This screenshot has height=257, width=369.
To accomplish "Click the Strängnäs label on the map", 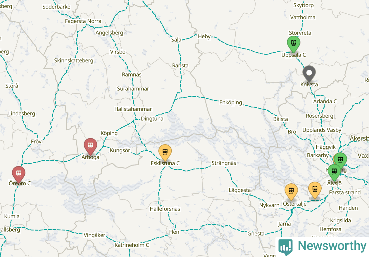I will (224, 163).
